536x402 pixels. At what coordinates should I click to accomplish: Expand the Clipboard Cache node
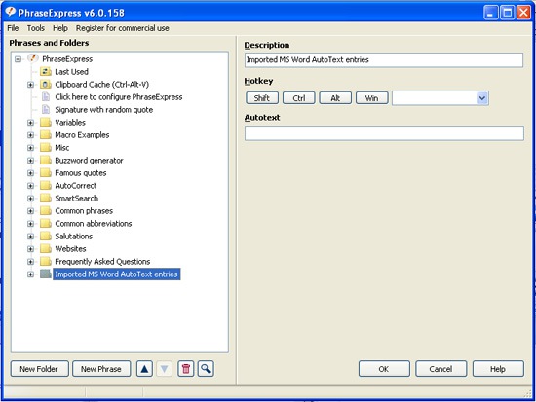(x=30, y=85)
